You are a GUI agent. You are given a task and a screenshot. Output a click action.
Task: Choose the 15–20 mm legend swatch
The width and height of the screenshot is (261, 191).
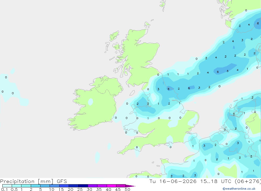(64, 186)
